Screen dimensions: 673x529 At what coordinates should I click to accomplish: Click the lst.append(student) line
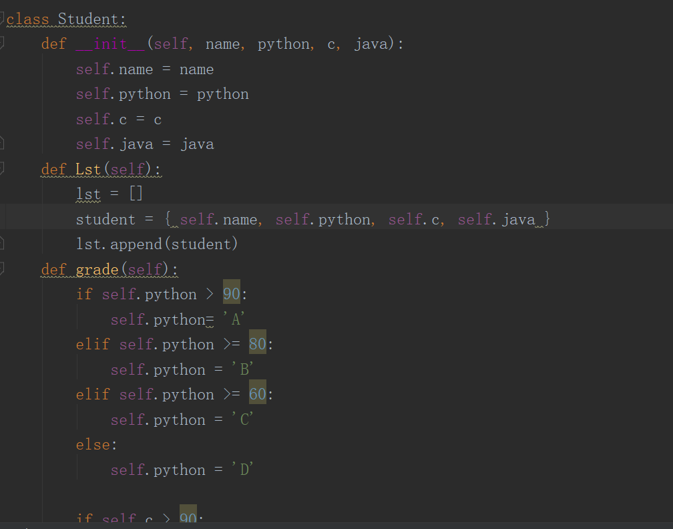(x=157, y=244)
